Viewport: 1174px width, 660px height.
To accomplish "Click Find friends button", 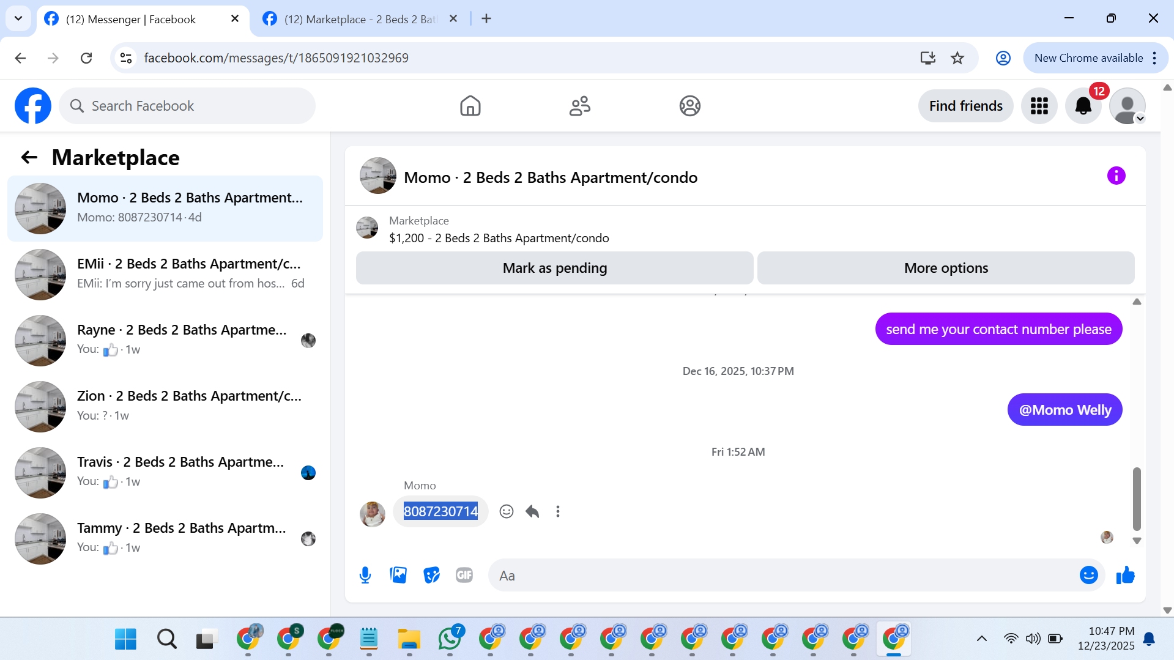I will (965, 106).
